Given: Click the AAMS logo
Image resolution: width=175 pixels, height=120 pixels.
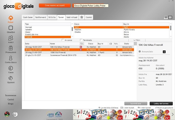Looking at the screenshot, I should 50,115.
